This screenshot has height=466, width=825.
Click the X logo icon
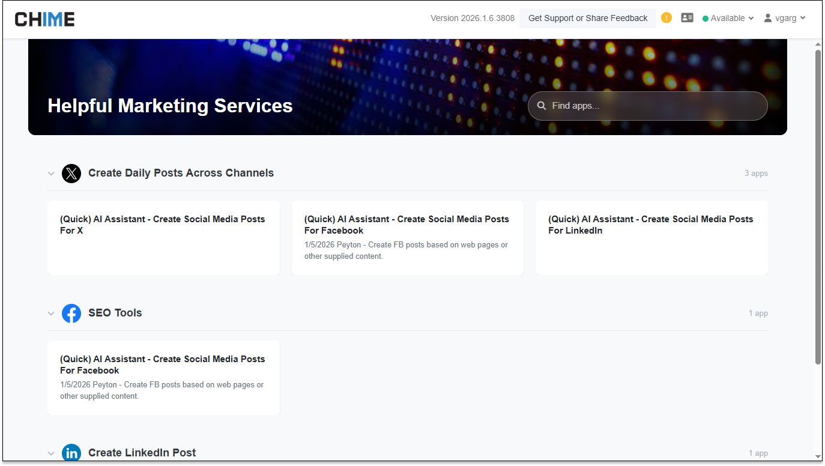click(71, 174)
